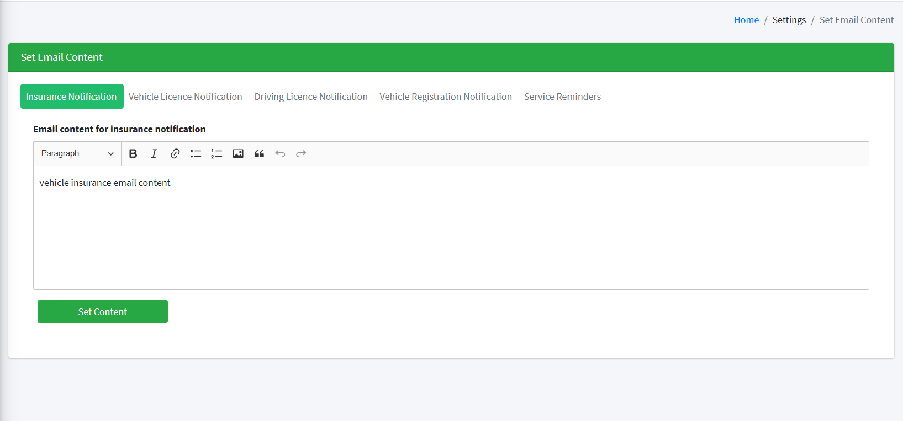
Task: Navigate to Home via breadcrumb
Action: click(746, 20)
